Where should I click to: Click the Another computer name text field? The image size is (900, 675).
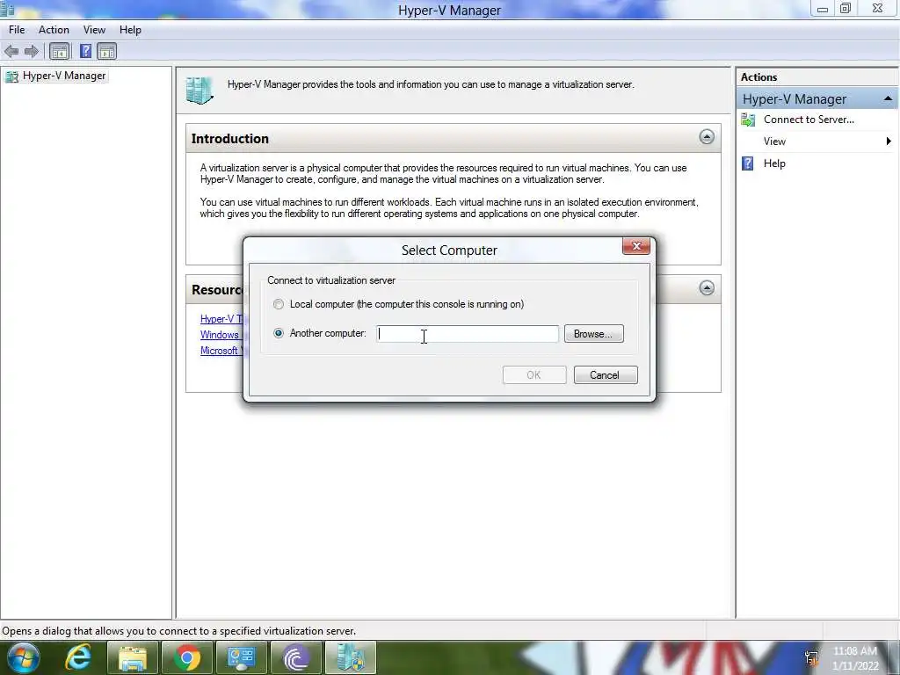coord(468,333)
